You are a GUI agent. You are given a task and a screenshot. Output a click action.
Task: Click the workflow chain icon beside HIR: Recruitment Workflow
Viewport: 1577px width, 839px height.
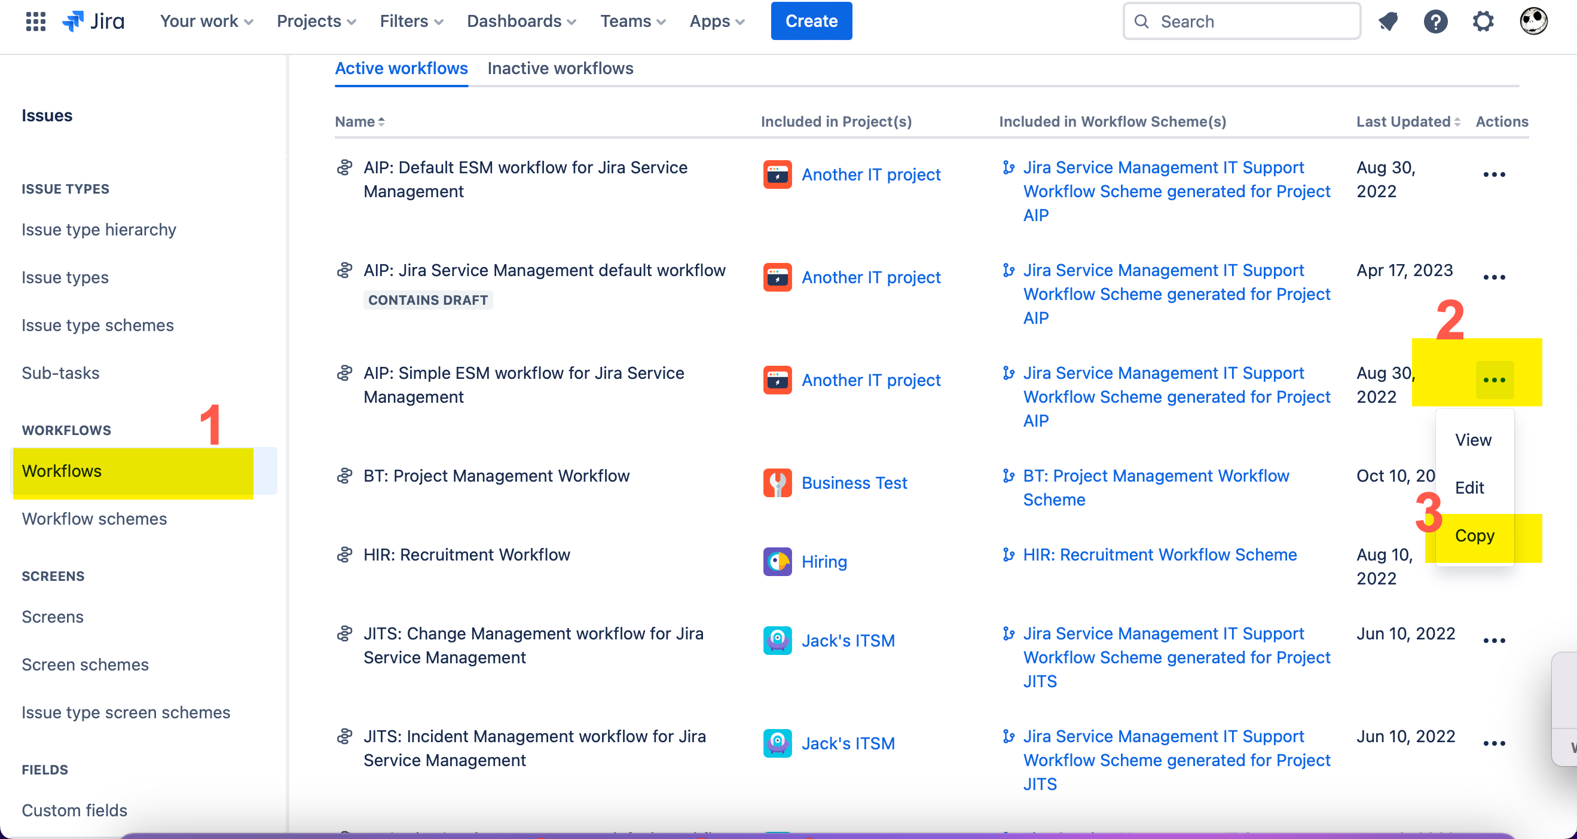(x=346, y=555)
